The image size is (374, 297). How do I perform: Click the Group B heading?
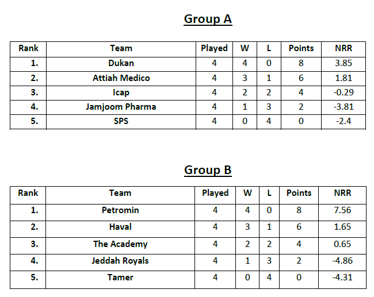[x=208, y=170]
